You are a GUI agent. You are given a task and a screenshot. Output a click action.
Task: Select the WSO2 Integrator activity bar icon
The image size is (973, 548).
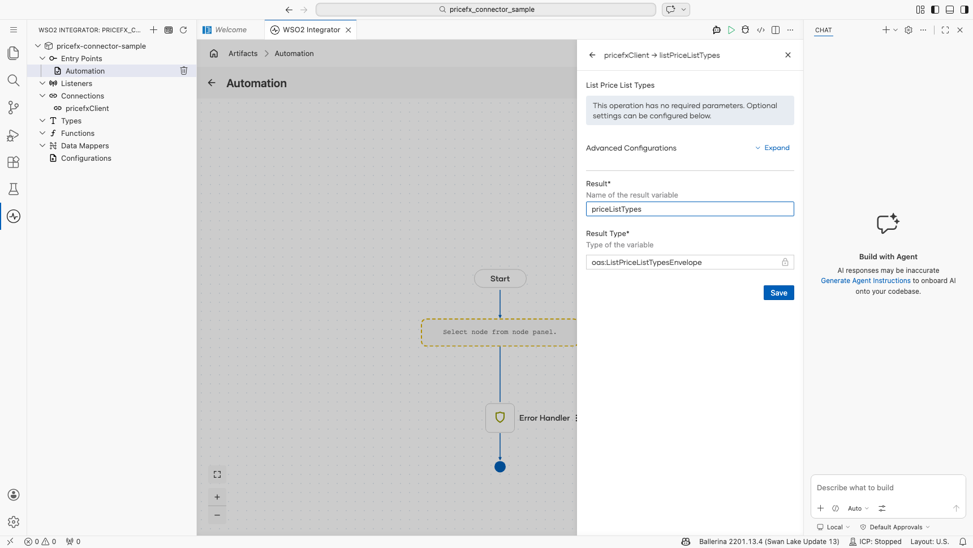click(14, 216)
